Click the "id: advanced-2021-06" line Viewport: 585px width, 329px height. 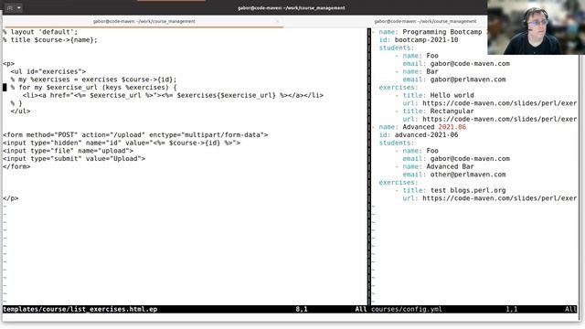click(x=419, y=135)
